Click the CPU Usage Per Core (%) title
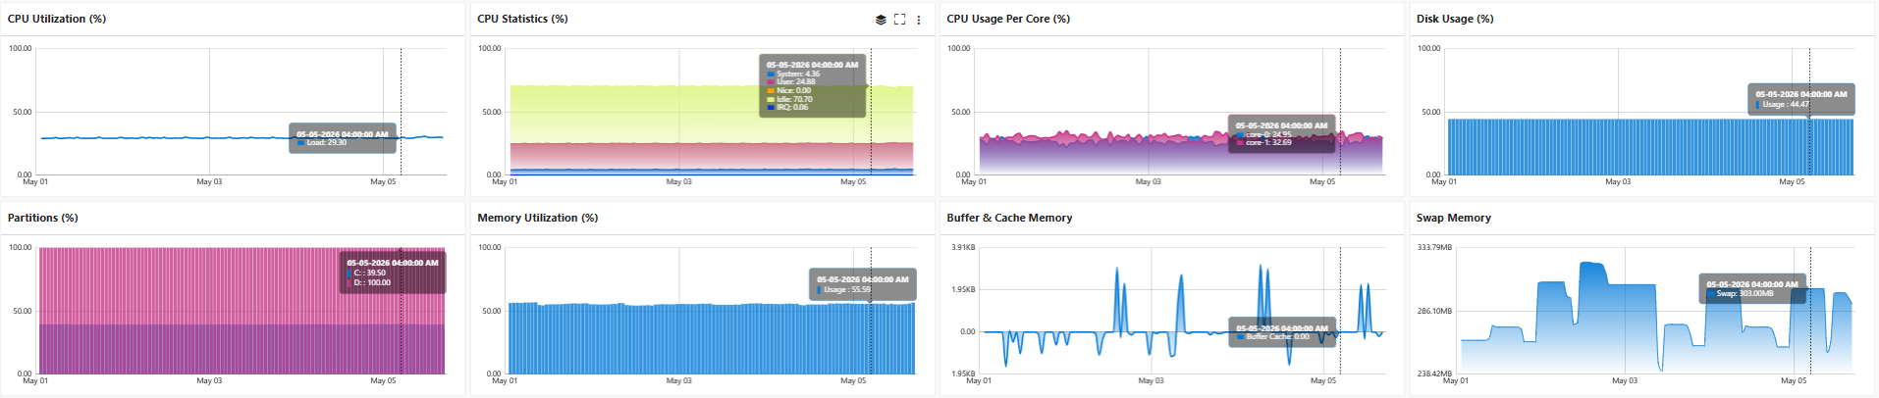The height and width of the screenshot is (398, 1879). point(1008,19)
